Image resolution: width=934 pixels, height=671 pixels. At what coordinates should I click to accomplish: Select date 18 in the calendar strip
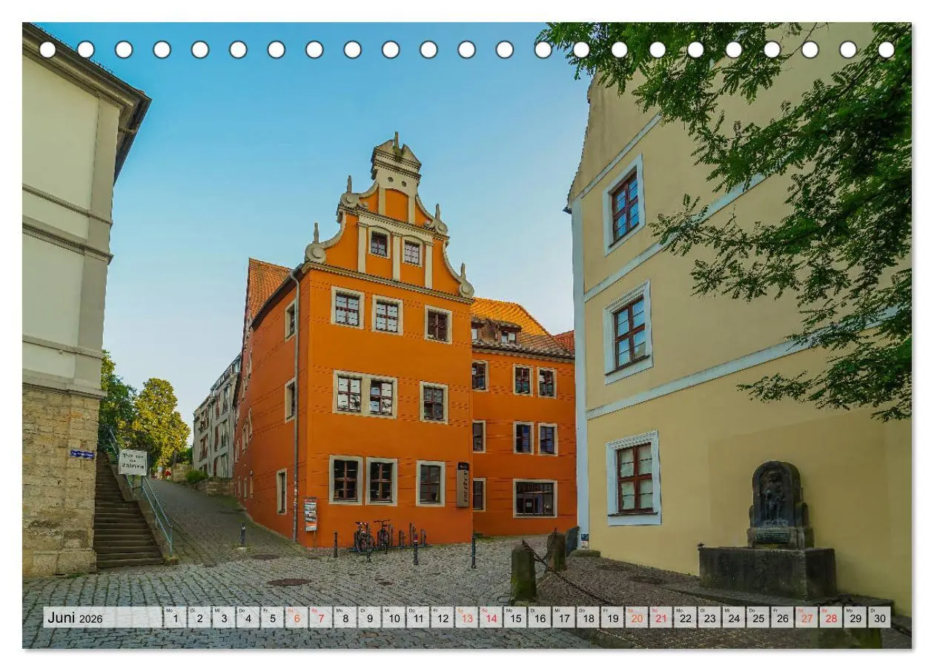(x=588, y=618)
